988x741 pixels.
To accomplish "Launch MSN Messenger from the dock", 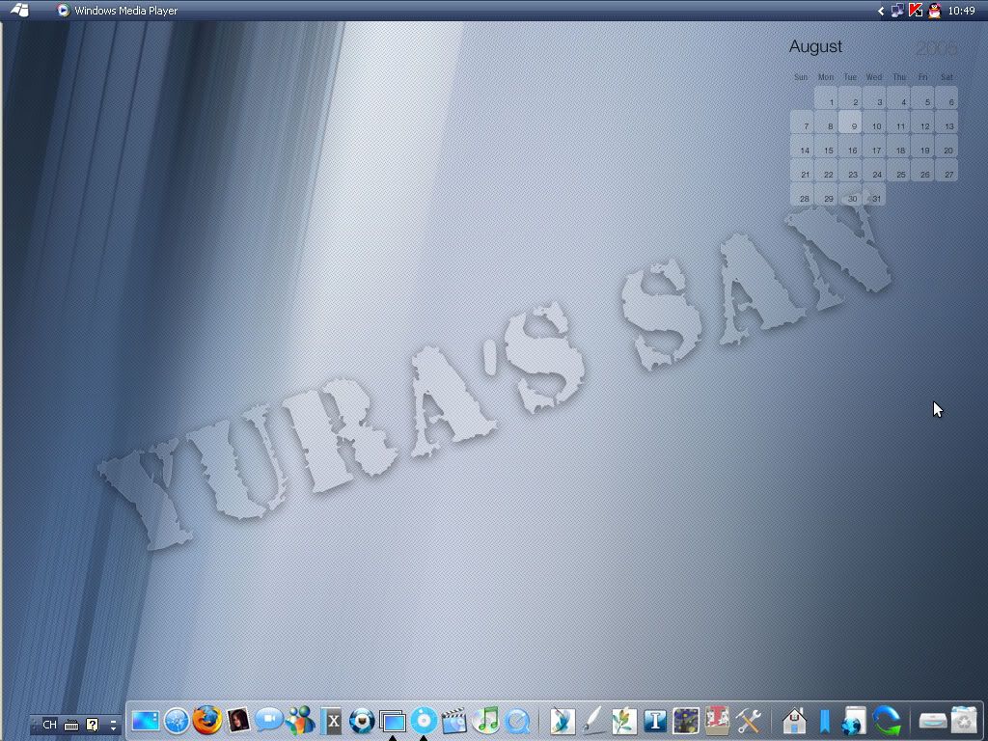I will coord(300,720).
